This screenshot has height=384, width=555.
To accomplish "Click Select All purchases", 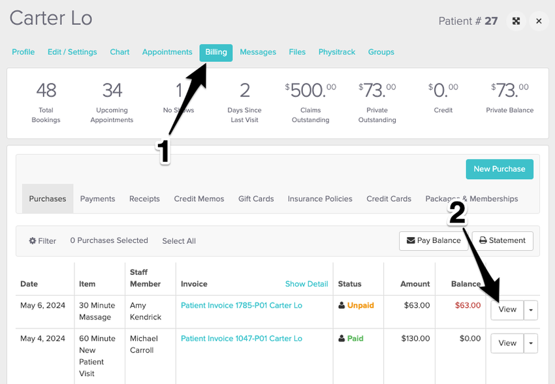I will [x=179, y=241].
